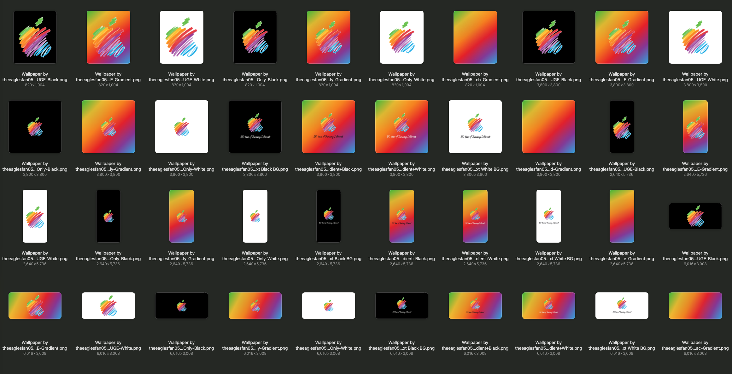Click the '...UGE-White.png' filename of the 6,016×3,008 file
The image size is (732, 374).
click(x=108, y=348)
